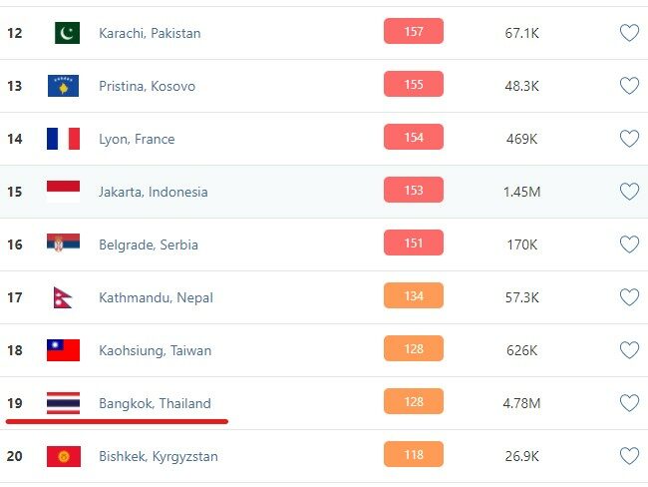Click the 4.78M followers value
Image resolution: width=648 pixels, height=487 pixels.
click(522, 403)
